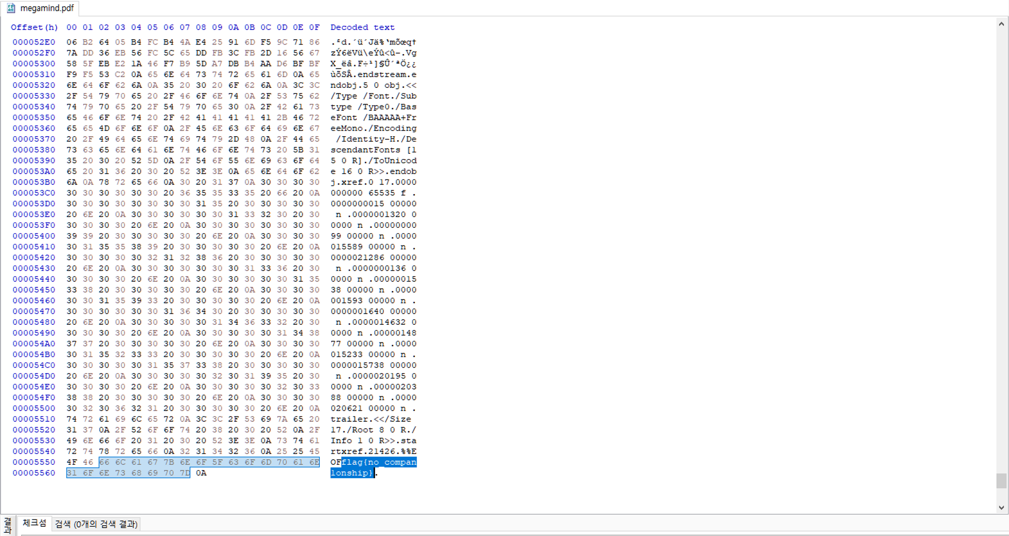This screenshot has height=536, width=1009.
Task: Click column header 00 in hex view
Action: click(71, 27)
